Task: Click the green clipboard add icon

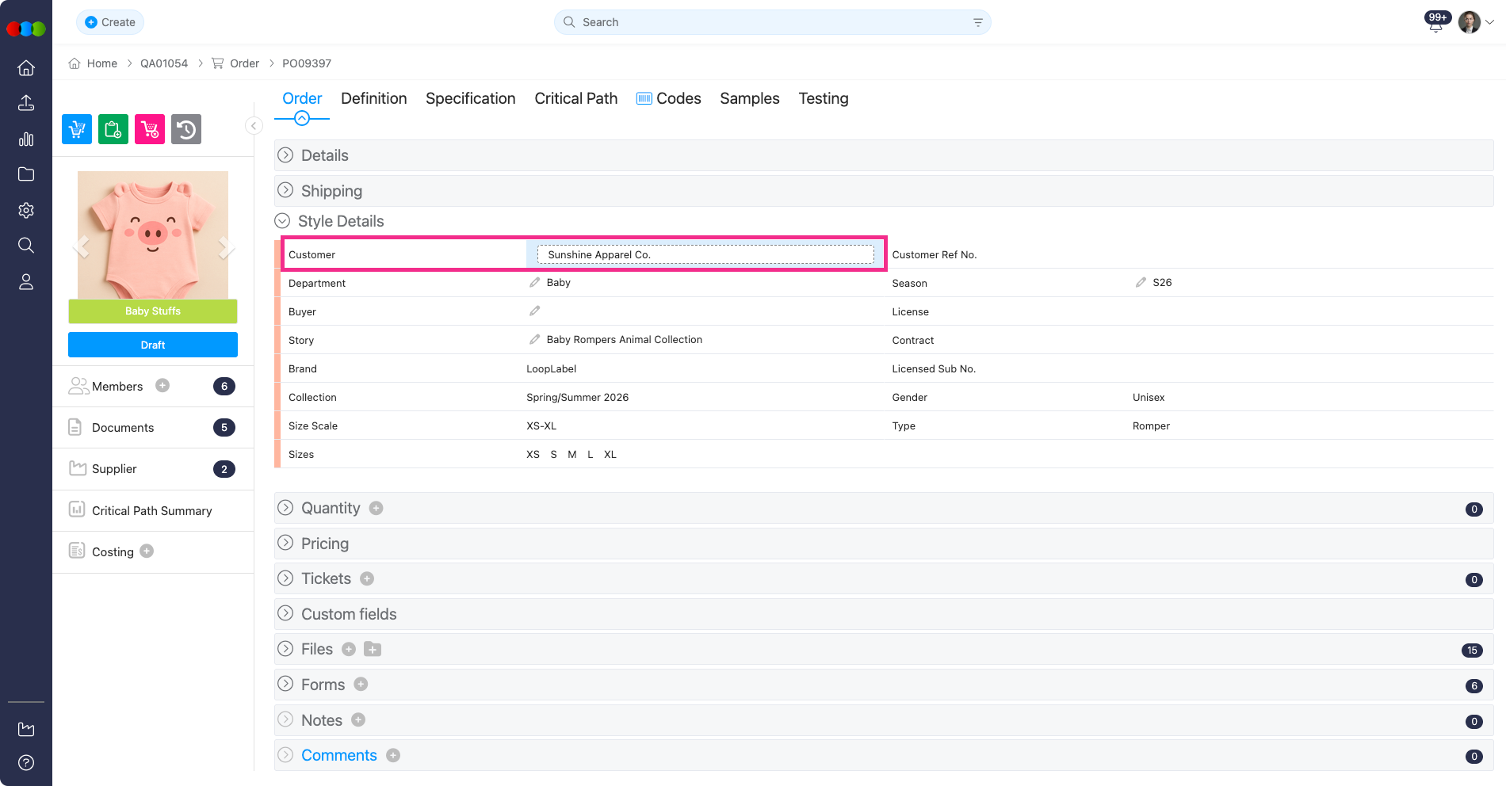Action: (113, 129)
